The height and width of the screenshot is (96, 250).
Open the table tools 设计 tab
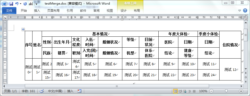124,11
